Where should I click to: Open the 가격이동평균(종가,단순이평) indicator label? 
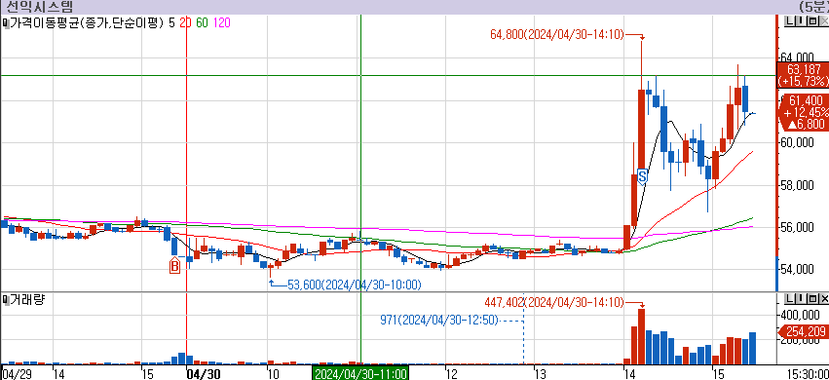(87, 22)
